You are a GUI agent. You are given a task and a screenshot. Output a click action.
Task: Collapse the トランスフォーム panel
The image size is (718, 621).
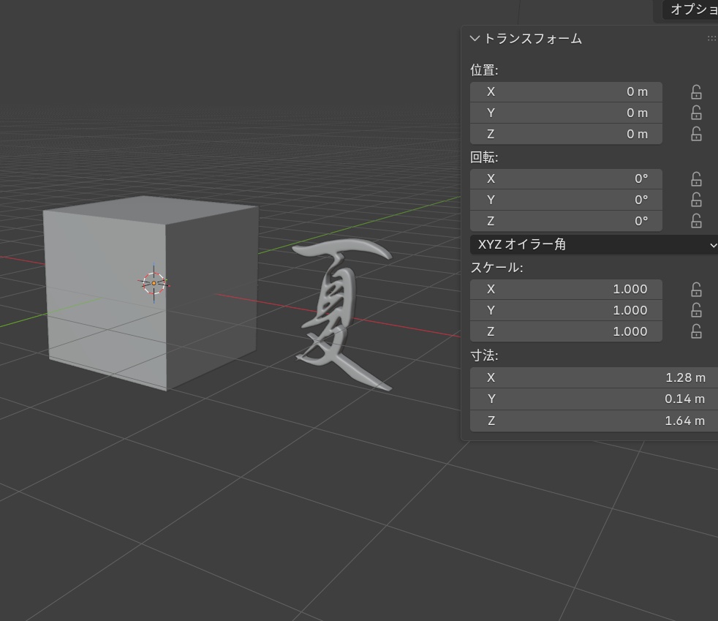(x=475, y=39)
